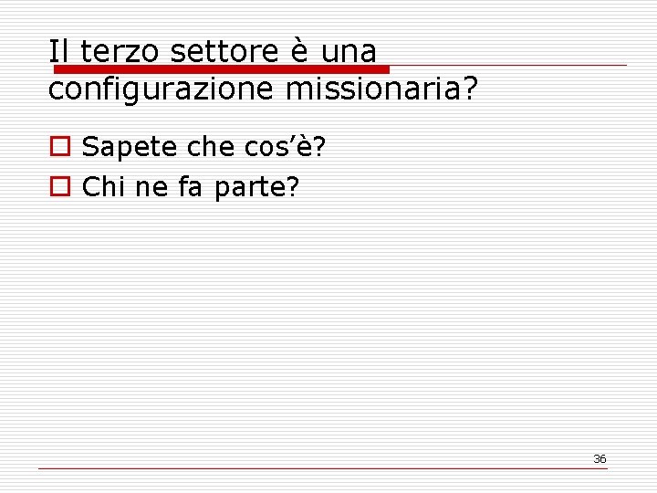Click the word 'cos'è?' in the first bullet

click(285, 146)
